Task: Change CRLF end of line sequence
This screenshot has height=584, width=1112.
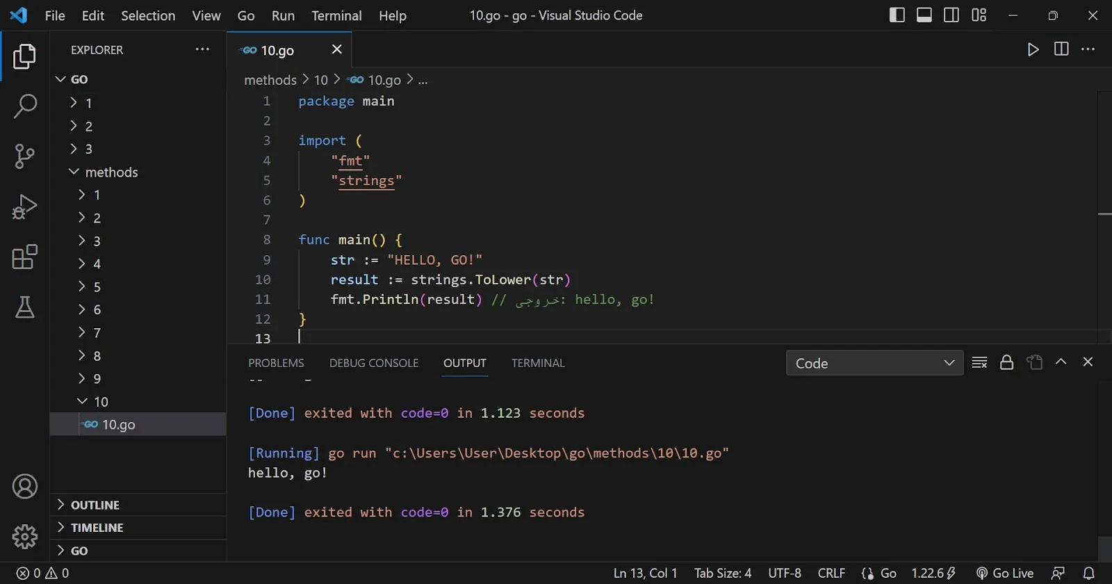Action: point(831,574)
